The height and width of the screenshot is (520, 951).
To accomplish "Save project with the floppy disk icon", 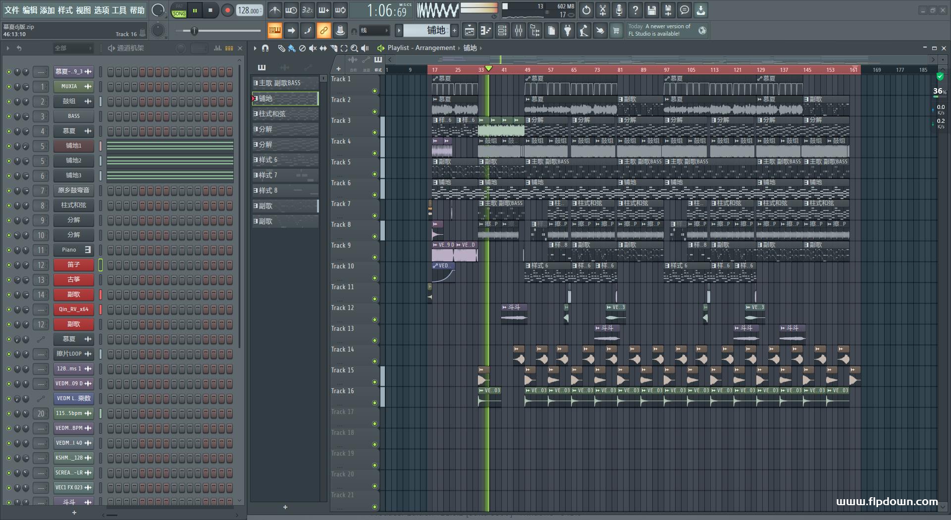I will (x=652, y=10).
